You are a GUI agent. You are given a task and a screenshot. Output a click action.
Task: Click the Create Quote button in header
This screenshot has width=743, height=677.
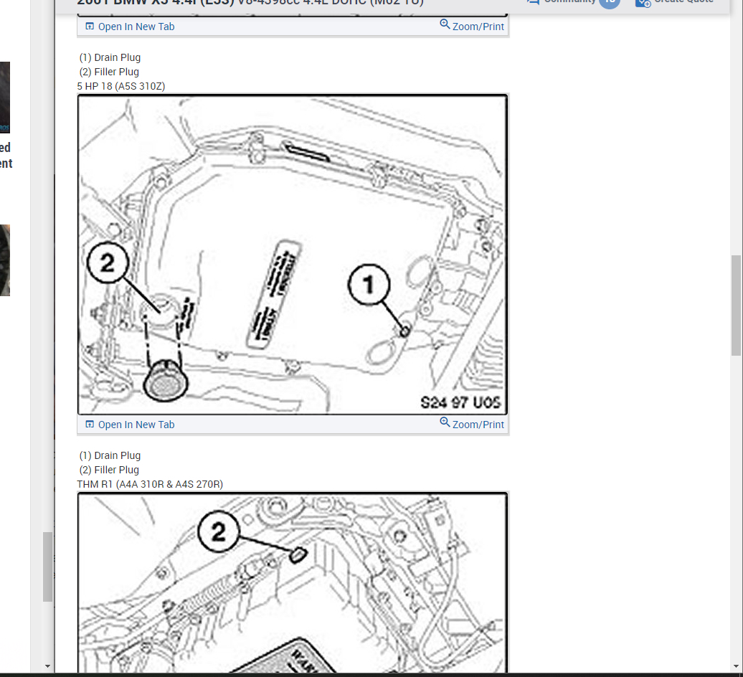pos(675,2)
